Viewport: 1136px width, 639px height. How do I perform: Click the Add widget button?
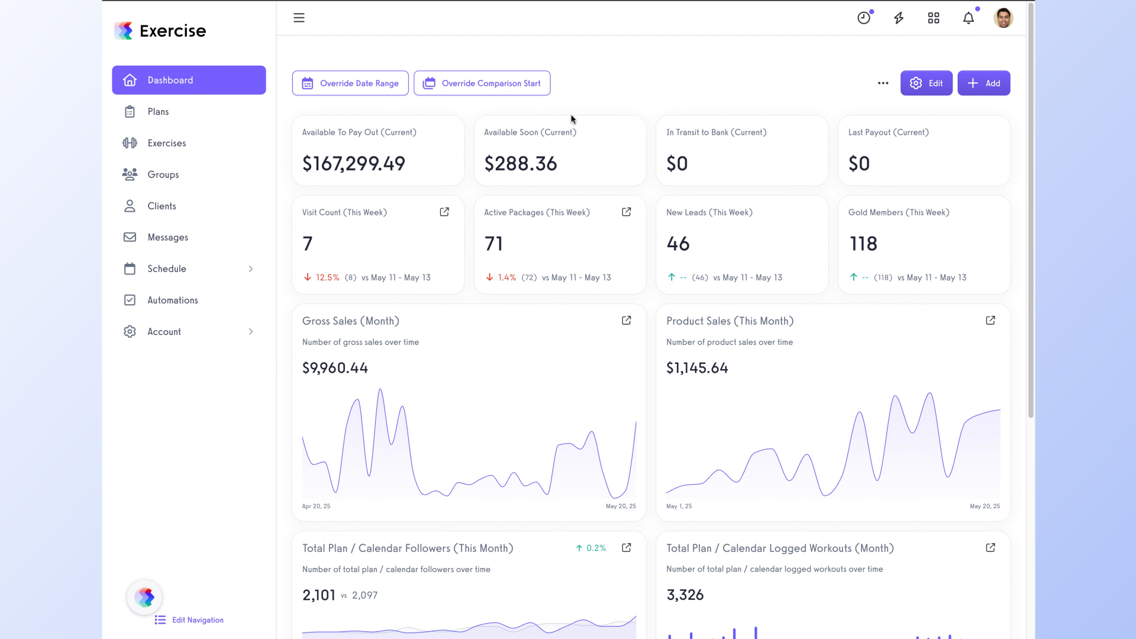tap(983, 83)
